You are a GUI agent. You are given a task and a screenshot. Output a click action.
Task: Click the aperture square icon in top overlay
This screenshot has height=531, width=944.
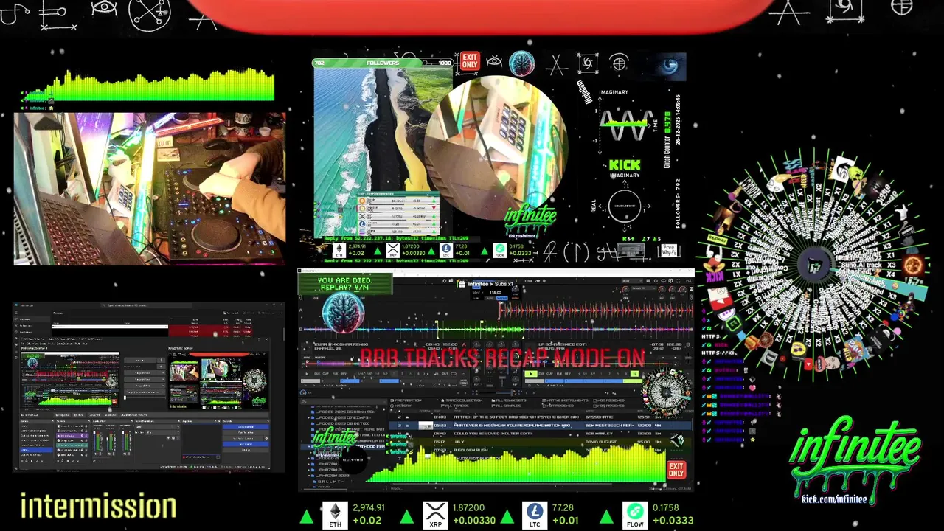588,63
